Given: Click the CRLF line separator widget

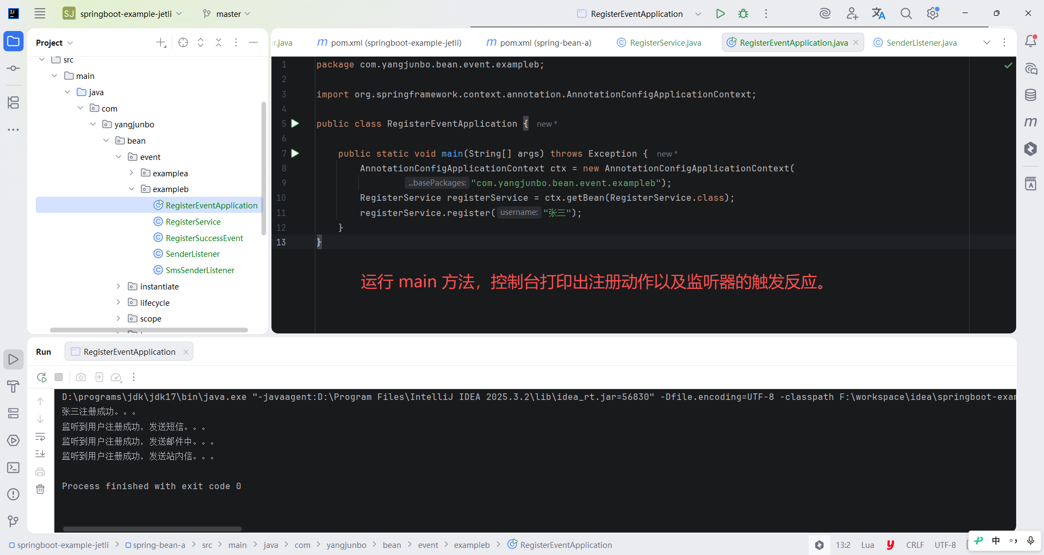Looking at the screenshot, I should tap(915, 545).
